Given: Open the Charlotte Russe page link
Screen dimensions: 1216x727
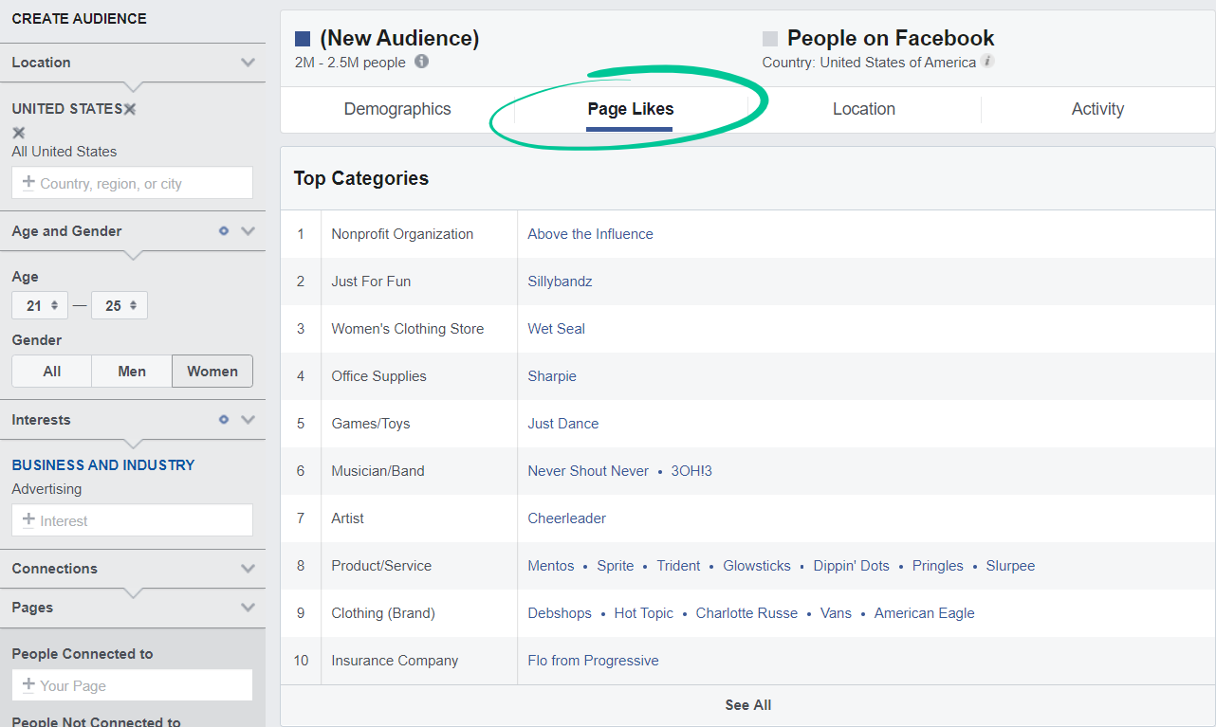Looking at the screenshot, I should [x=746, y=613].
